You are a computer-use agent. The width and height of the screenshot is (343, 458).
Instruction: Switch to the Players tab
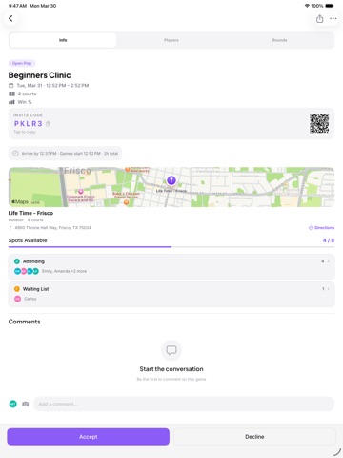171,40
